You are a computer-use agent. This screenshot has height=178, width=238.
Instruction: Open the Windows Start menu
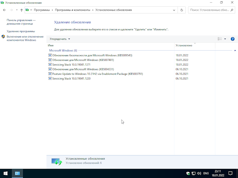pos(6,173)
